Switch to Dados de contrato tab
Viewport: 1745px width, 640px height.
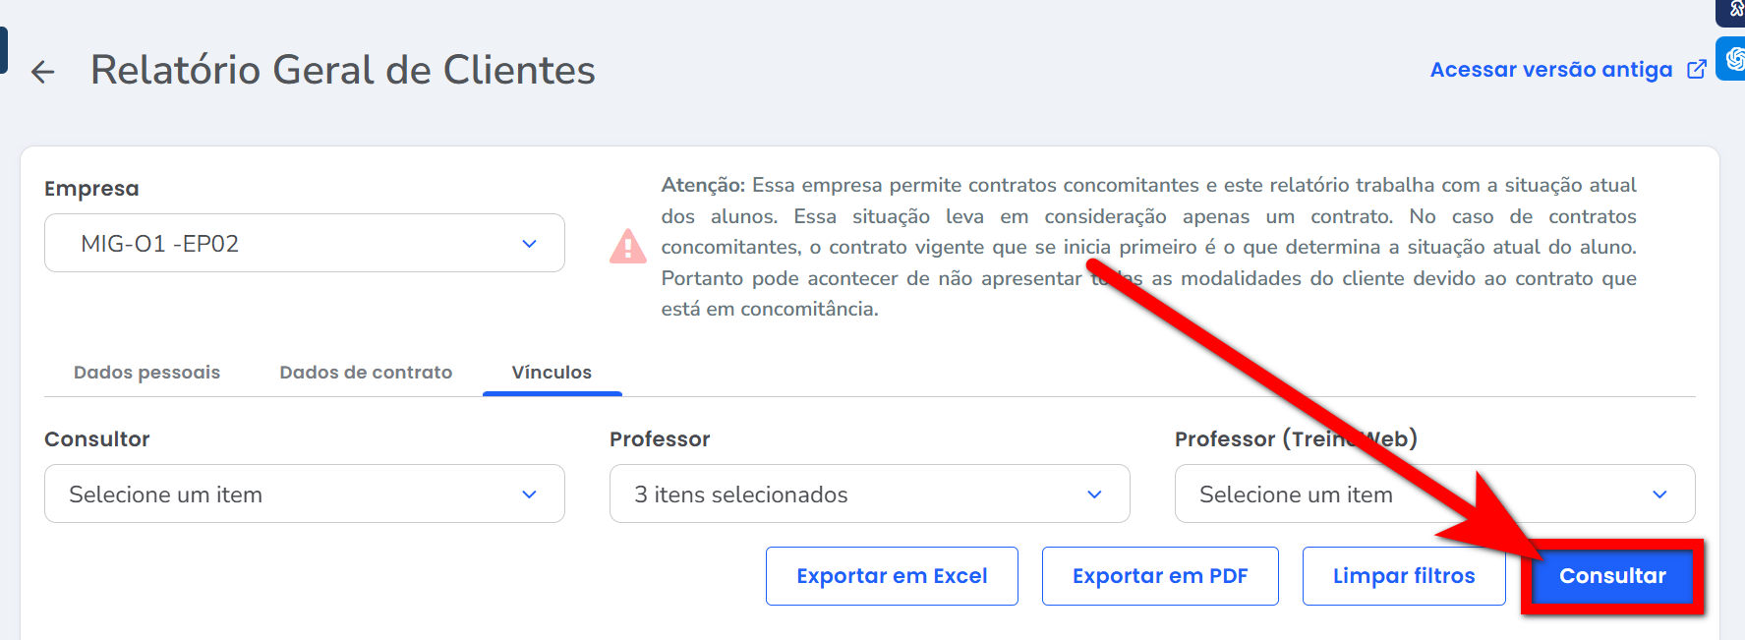366,373
